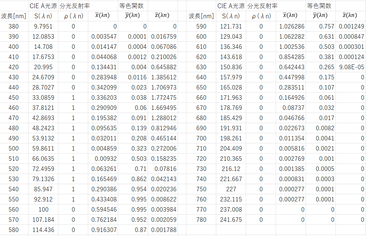The width and height of the screenshot is (366, 236).
Task: Select the reflectance value 1 in the 500 nm row
Action: tap(73, 149)
